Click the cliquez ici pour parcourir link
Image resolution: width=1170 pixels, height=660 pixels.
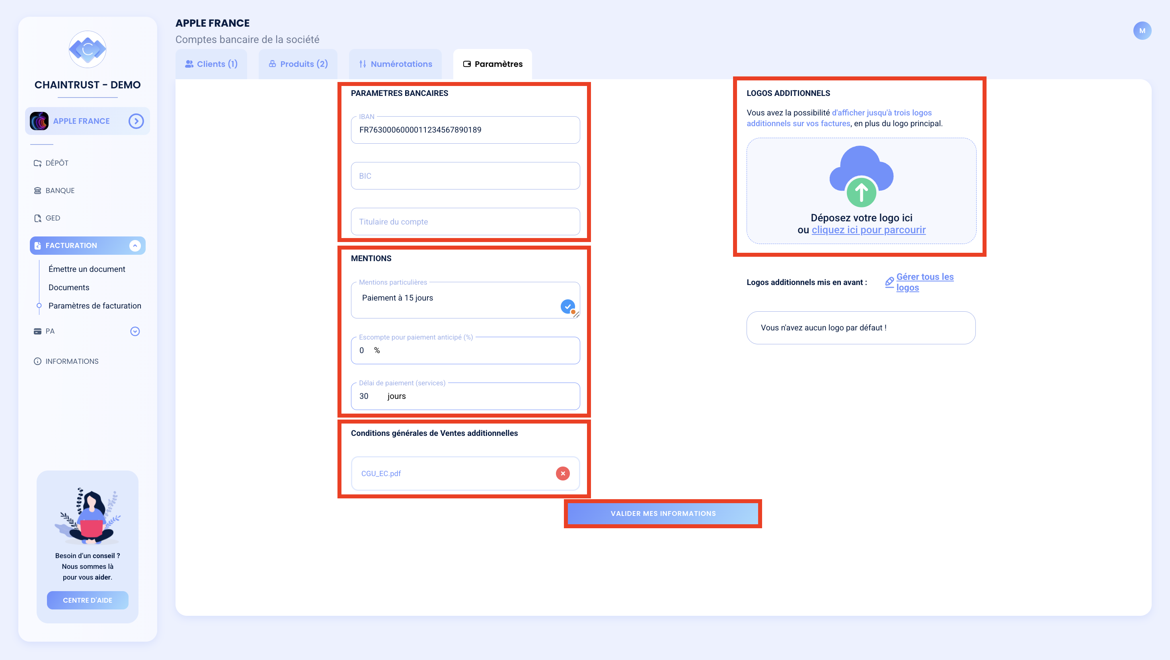click(868, 230)
